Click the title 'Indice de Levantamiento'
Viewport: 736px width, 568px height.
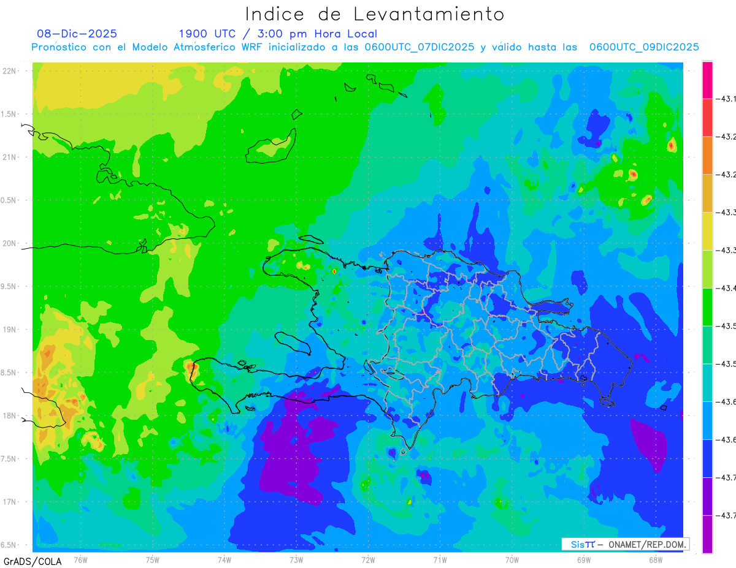point(375,14)
